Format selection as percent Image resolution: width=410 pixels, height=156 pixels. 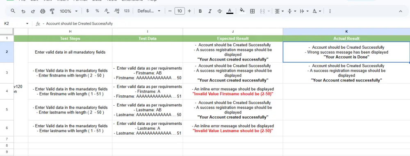tap(97, 11)
